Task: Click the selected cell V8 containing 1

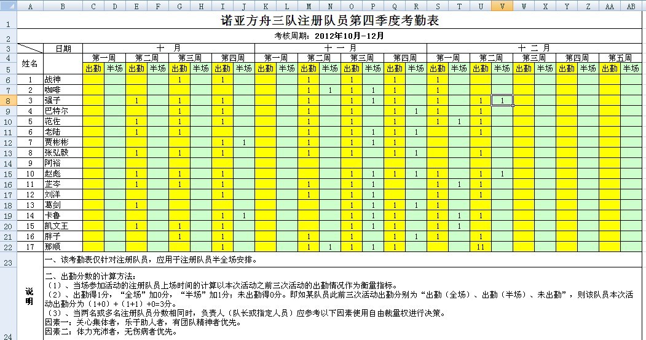Action: tap(502, 101)
